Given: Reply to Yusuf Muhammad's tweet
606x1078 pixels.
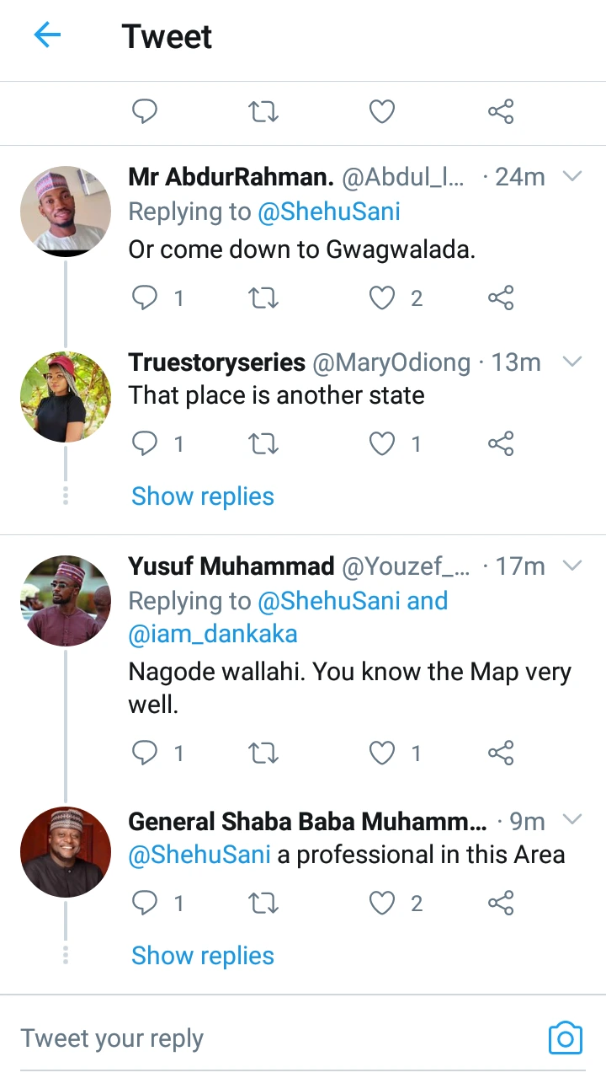Looking at the screenshot, I should pyautogui.click(x=146, y=753).
